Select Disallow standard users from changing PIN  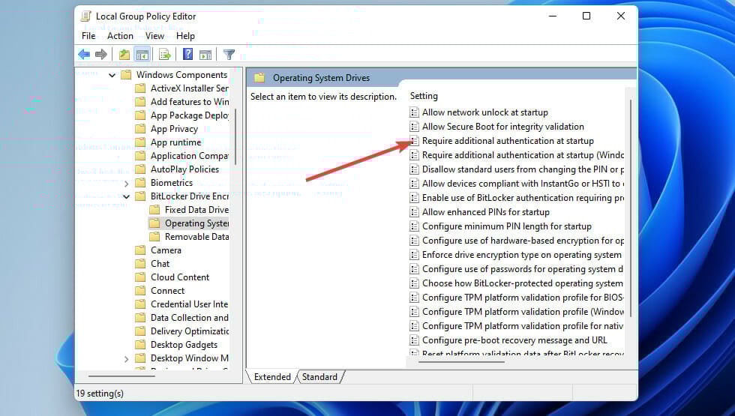[523, 169]
